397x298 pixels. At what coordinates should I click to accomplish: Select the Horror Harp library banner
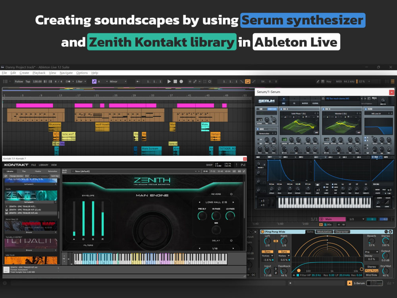[31, 226]
